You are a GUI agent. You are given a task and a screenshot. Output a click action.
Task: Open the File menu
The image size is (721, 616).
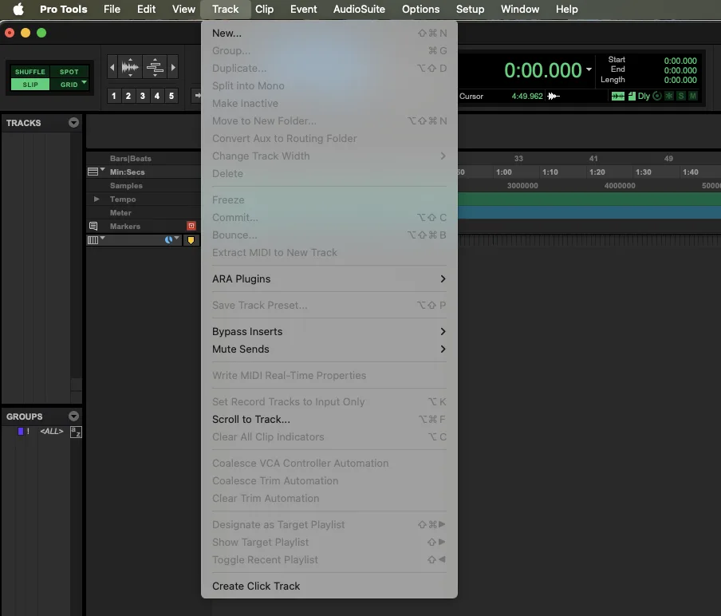point(112,10)
